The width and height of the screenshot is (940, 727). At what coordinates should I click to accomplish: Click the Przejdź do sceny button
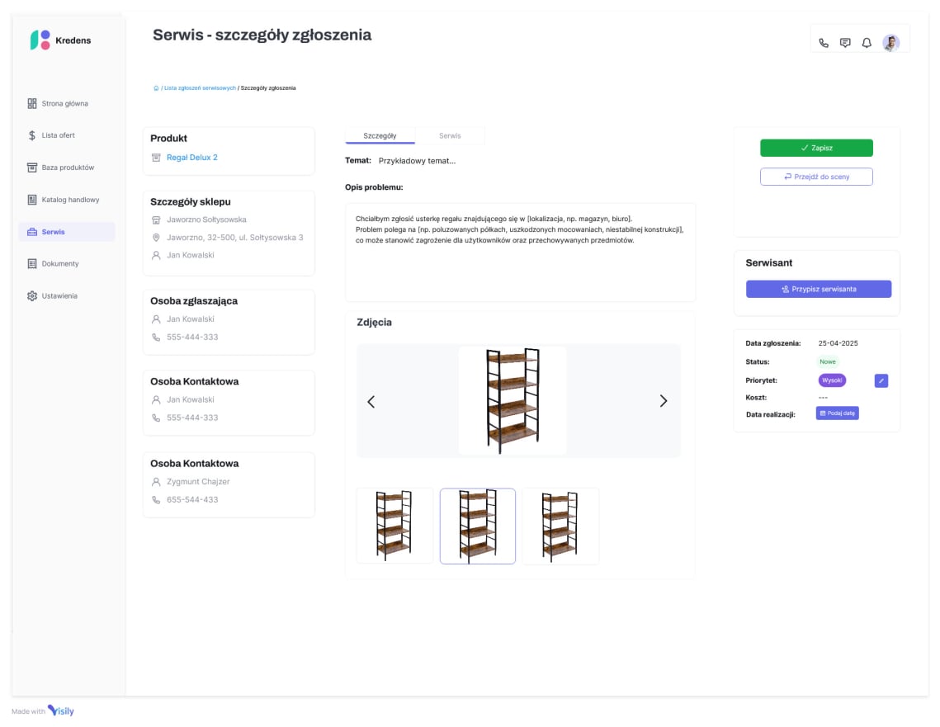pyautogui.click(x=816, y=176)
